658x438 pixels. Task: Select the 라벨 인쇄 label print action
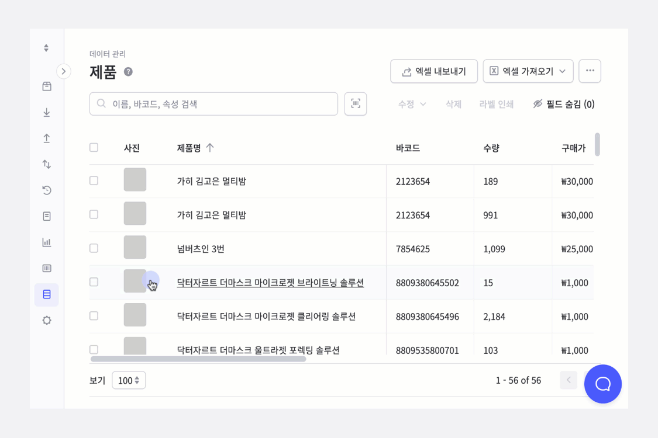(x=496, y=103)
